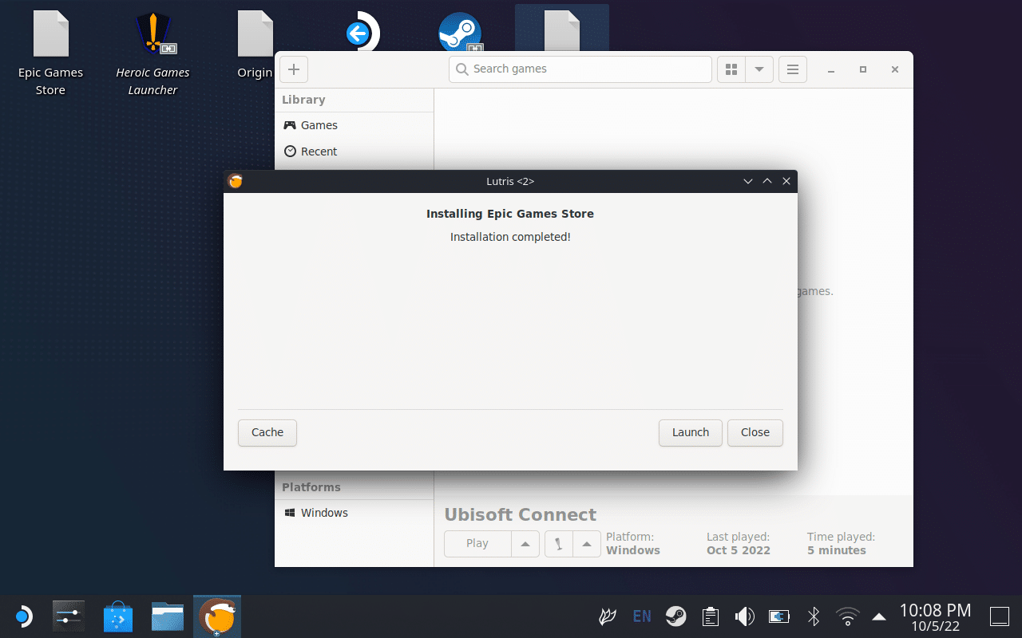Expand the Wine options arrow
1022x638 pixels.
587,544
